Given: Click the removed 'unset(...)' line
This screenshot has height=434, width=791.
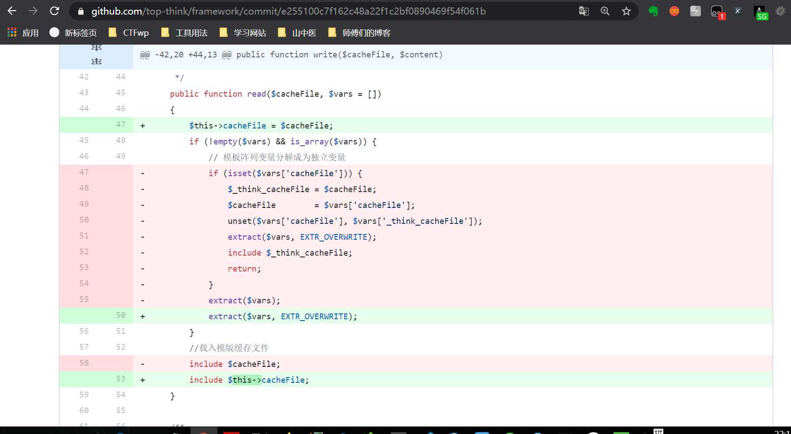Looking at the screenshot, I should (x=355, y=221).
